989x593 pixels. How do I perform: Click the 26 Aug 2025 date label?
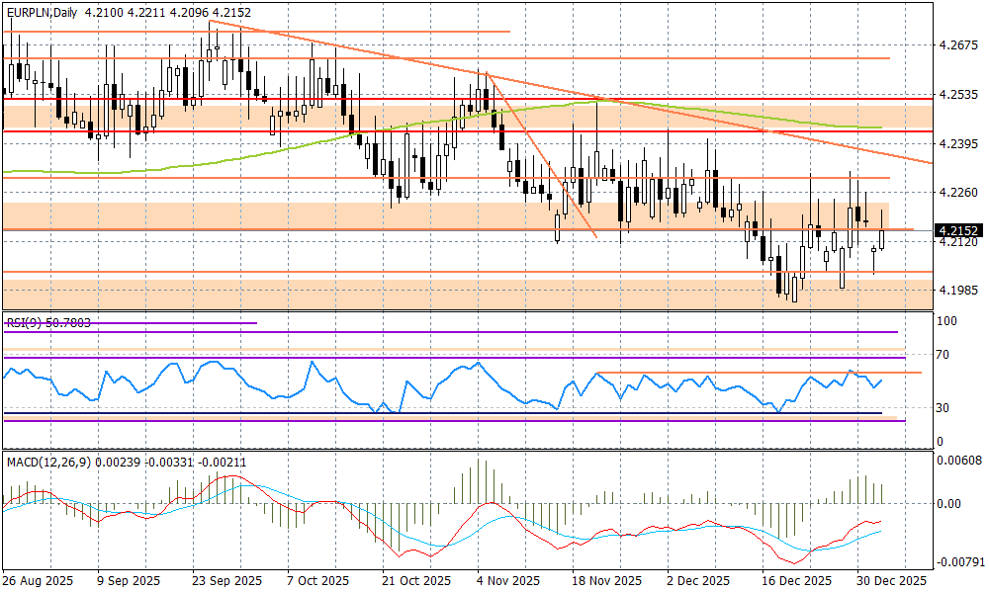[37, 580]
